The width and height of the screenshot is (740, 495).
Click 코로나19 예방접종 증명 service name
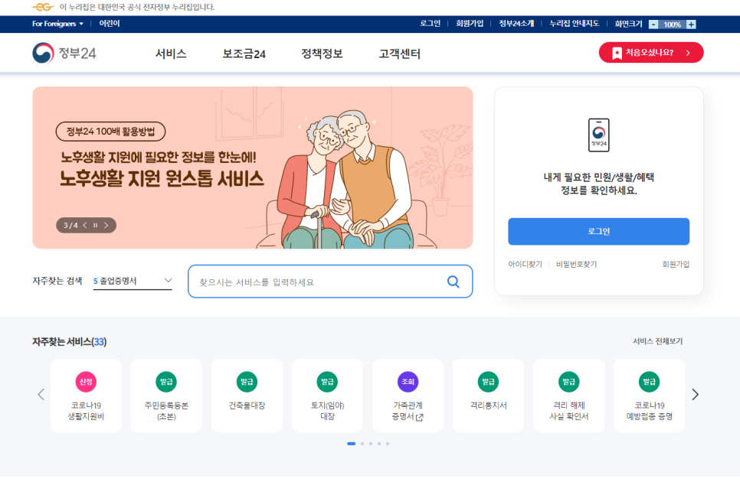(x=649, y=411)
